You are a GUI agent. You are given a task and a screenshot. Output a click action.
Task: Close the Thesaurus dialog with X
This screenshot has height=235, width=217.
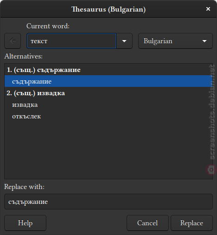(208, 9)
